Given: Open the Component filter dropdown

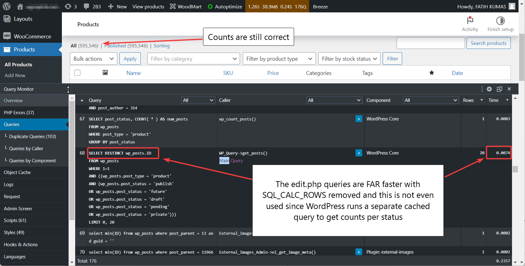Looking at the screenshot, I should click(431, 100).
